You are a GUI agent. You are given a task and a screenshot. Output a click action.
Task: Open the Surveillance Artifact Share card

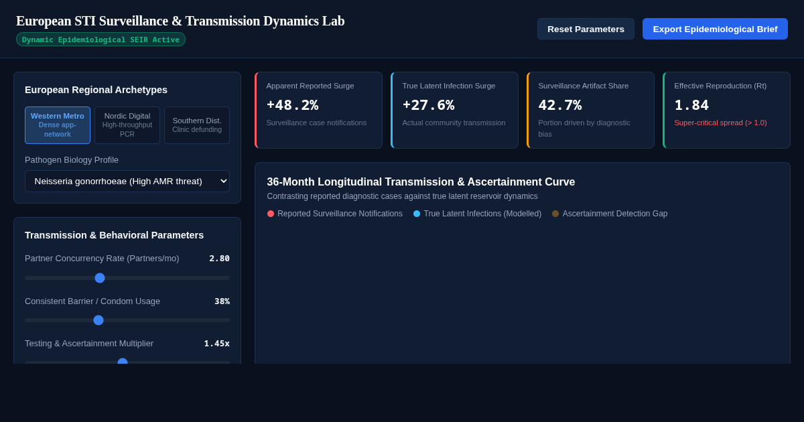(x=590, y=110)
